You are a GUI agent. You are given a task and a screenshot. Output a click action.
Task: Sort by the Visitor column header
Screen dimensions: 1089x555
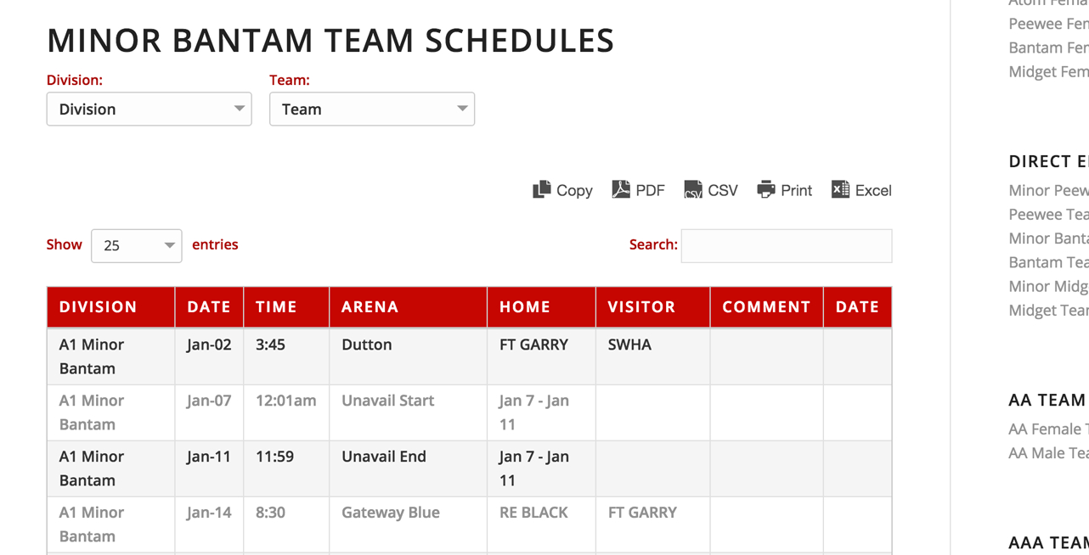[642, 307]
